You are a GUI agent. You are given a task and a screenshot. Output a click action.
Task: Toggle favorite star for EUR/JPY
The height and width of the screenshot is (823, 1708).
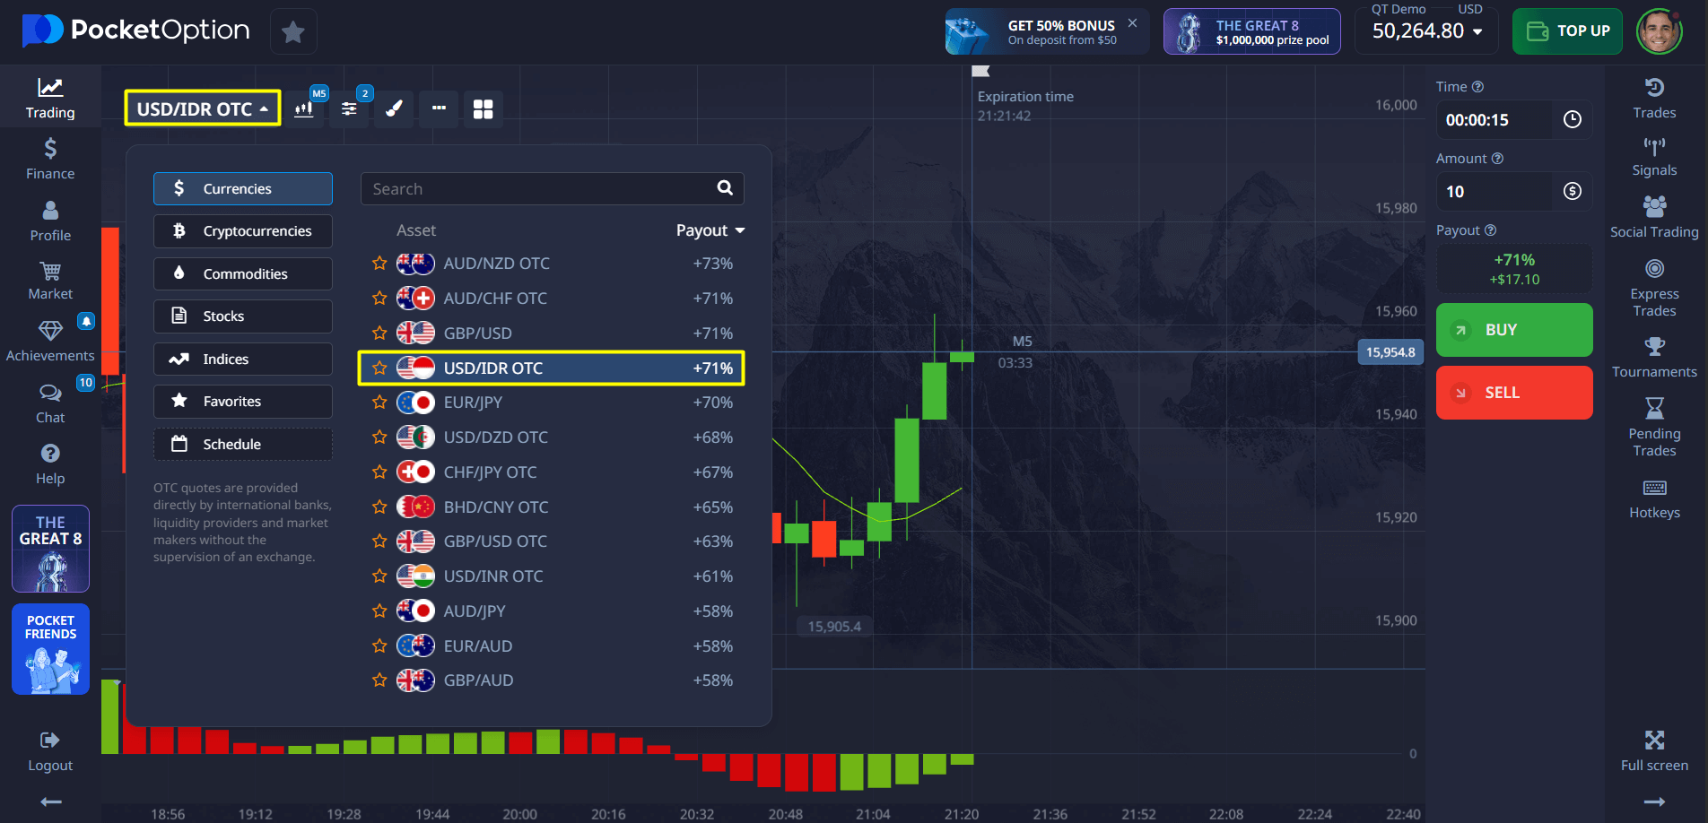coord(379,403)
